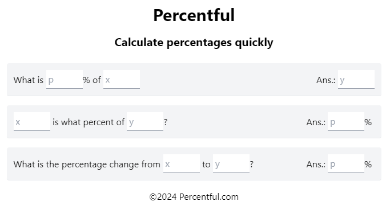Screen dimensions: 390x218
Task: Select the x field following "% of"
Action: click(122, 79)
